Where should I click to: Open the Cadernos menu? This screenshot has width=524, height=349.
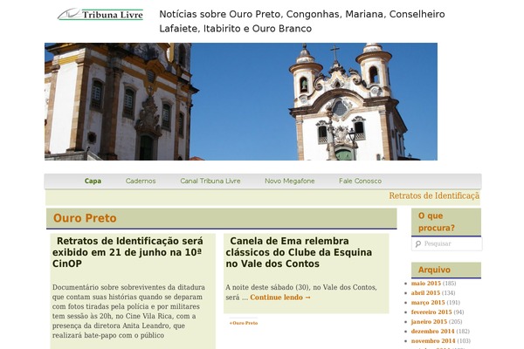(141, 181)
